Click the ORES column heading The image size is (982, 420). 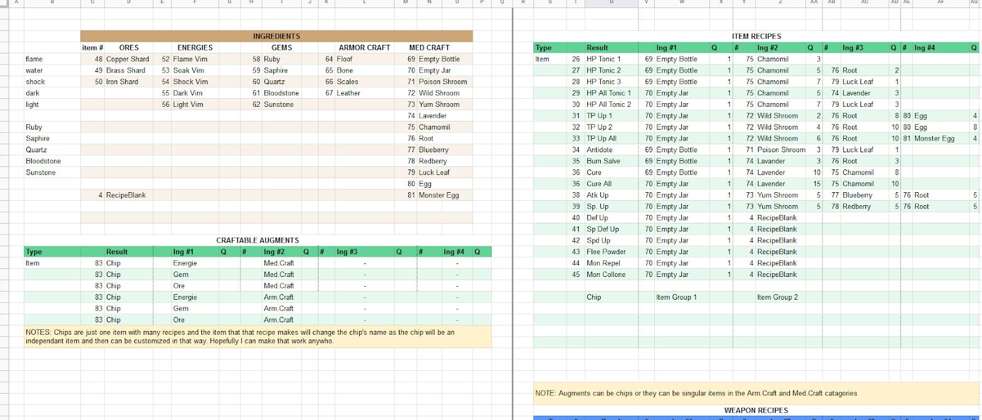click(129, 47)
